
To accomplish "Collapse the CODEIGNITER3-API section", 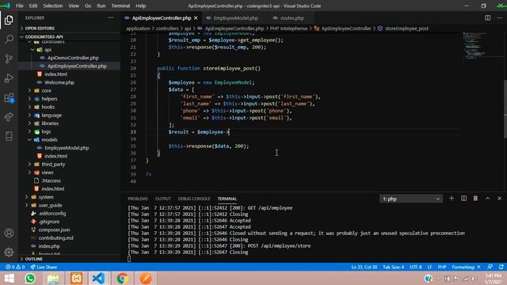I will (69, 37).
